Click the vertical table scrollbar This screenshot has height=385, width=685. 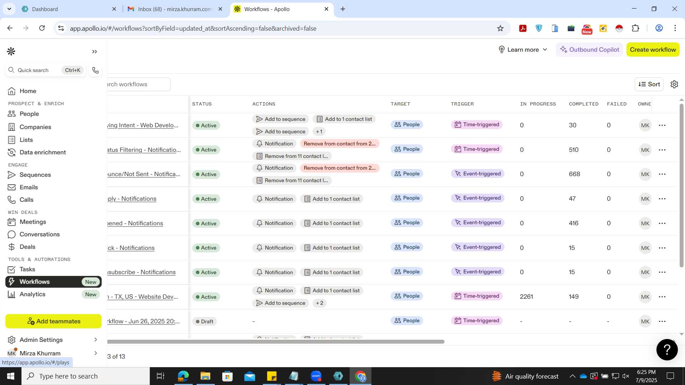click(x=681, y=185)
